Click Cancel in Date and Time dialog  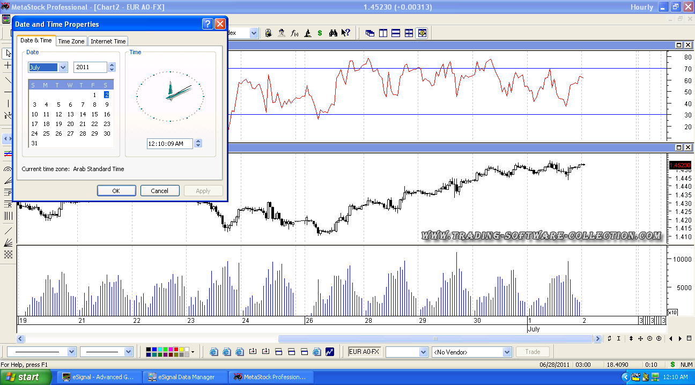160,191
